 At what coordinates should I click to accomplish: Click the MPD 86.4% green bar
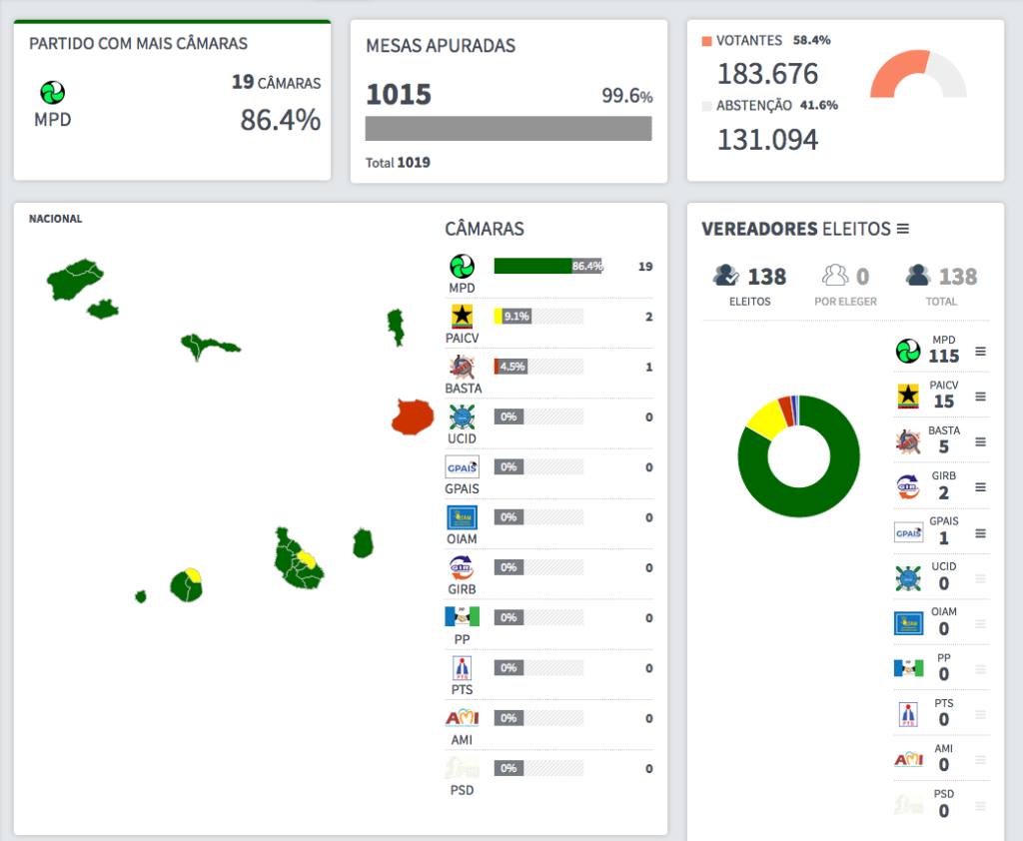click(532, 266)
